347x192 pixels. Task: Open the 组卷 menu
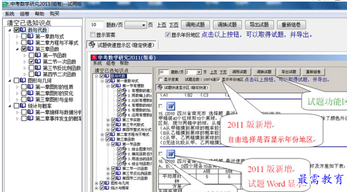pyautogui.click(x=24, y=14)
